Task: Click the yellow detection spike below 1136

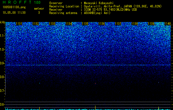Action: click(x=95, y=108)
